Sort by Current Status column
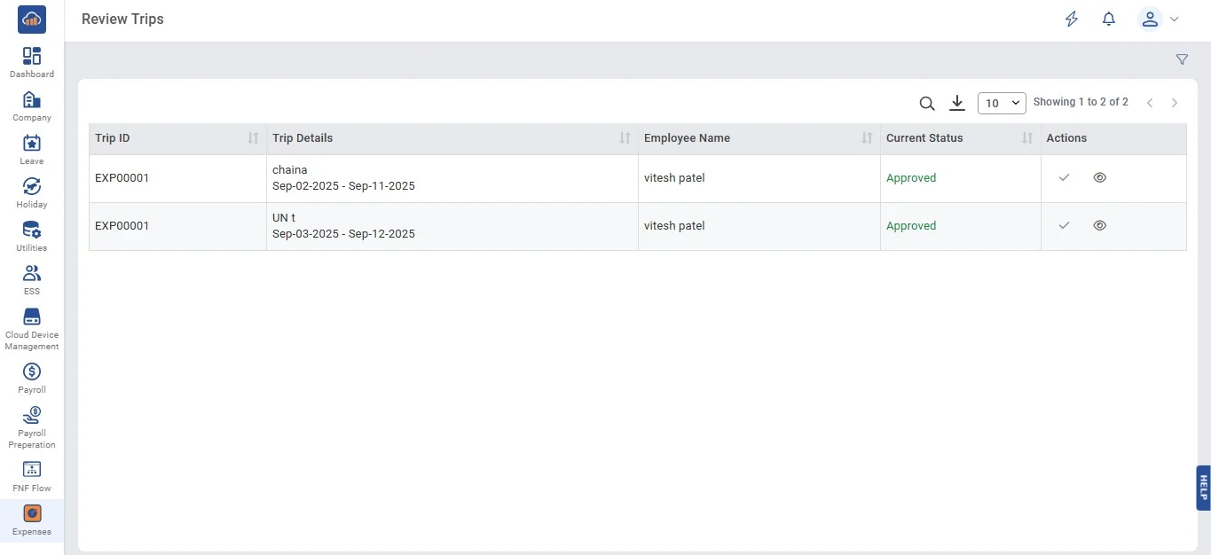Viewport: 1211px width, 555px height. coord(1027,138)
